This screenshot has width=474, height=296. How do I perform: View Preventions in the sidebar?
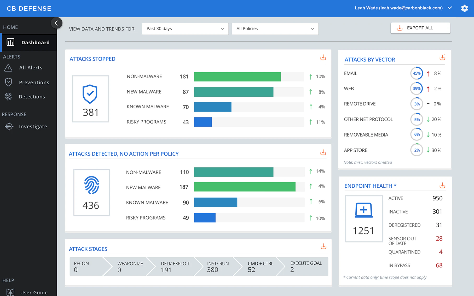click(x=34, y=82)
